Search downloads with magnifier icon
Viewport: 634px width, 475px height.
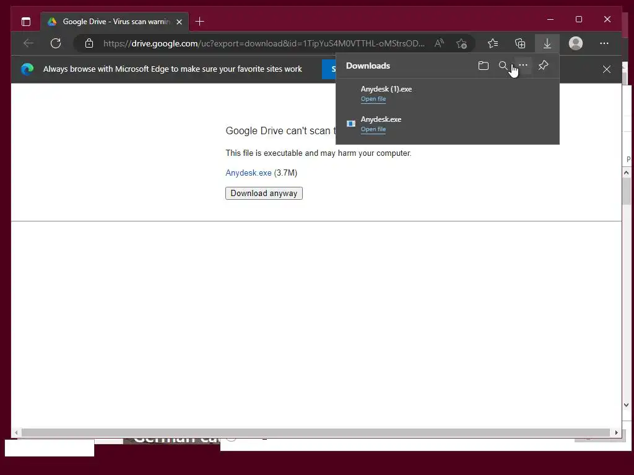(503, 66)
